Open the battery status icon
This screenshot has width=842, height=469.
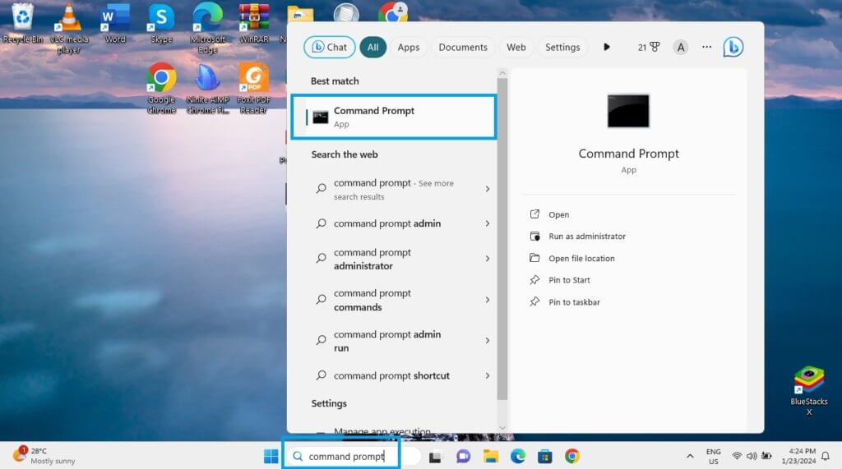pyautogui.click(x=766, y=456)
